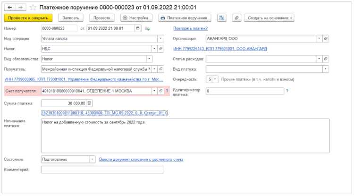Go forward with the right arrow button
The width and height of the screenshot is (354, 196).
[20, 8]
